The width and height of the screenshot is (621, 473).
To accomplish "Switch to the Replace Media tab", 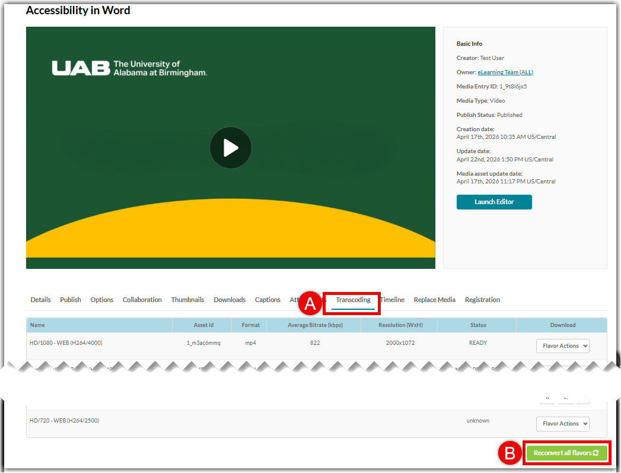I will coord(434,300).
